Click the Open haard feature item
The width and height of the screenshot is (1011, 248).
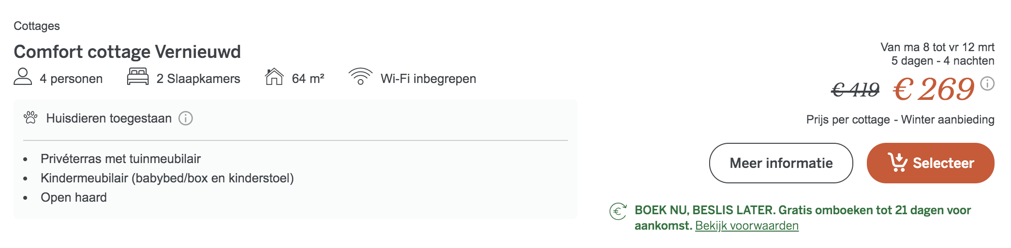74,197
